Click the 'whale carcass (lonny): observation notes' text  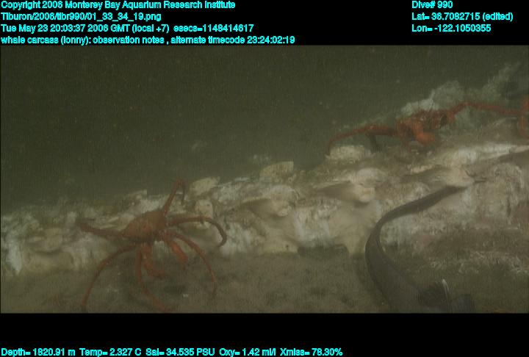[82, 40]
